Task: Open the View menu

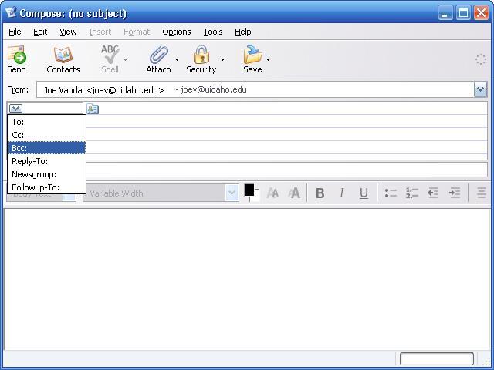Action: click(x=68, y=32)
